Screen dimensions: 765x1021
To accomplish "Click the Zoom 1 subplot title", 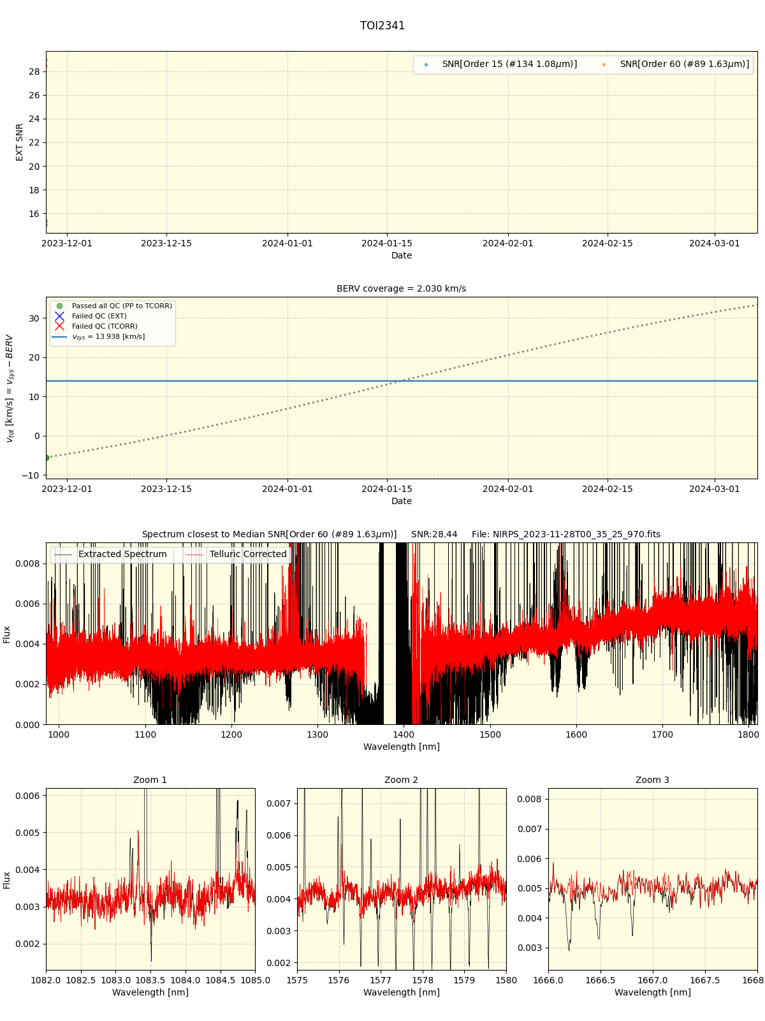I will coord(150,780).
